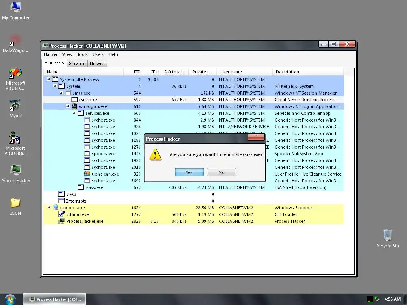Click the System Idle Process icon
The height and width of the screenshot is (305, 407).
(55, 79)
